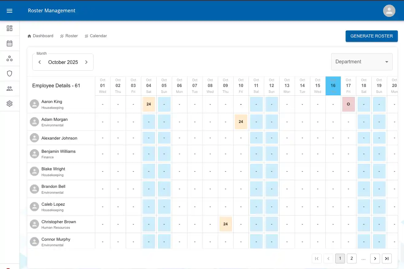Image resolution: width=404 pixels, height=269 pixels.
Task: Open the hamburger navigation menu
Action: pyautogui.click(x=10, y=10)
